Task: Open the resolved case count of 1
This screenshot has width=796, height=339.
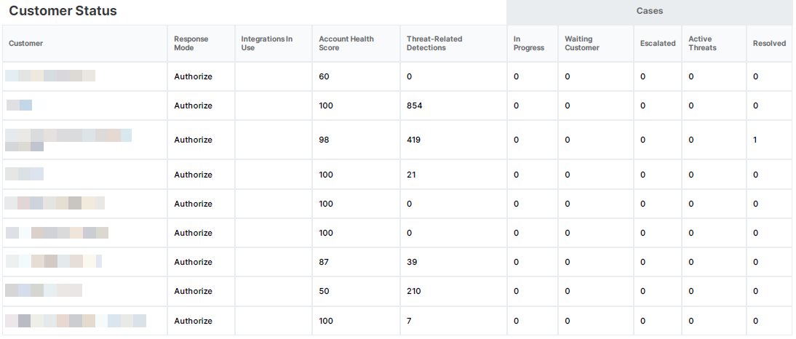Action: click(x=755, y=140)
